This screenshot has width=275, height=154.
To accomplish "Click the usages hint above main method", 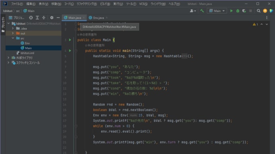I will tap(95, 45).
